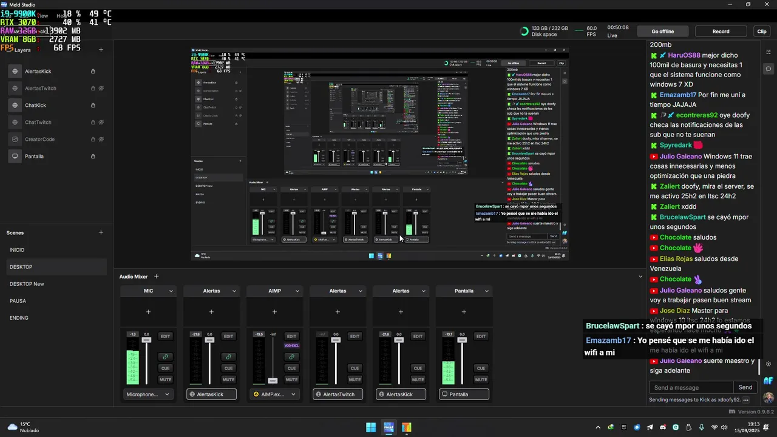Switch to the ENDING scene

[x=56, y=318]
